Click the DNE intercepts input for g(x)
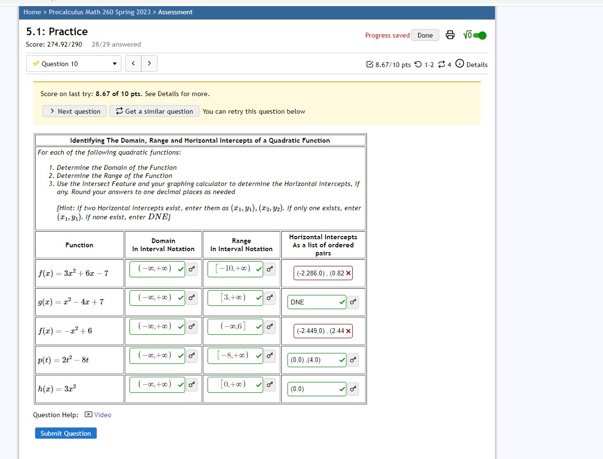The height and width of the screenshot is (459, 603). (x=314, y=302)
